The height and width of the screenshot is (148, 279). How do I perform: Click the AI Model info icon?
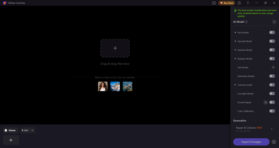pyautogui.click(x=246, y=22)
